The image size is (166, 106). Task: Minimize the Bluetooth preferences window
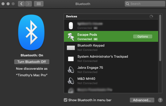click(x=8, y=4)
